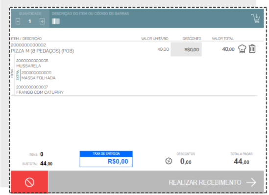Click the item code 2000000000002
Viewport: 269px width, 195px height.
coord(28,45)
